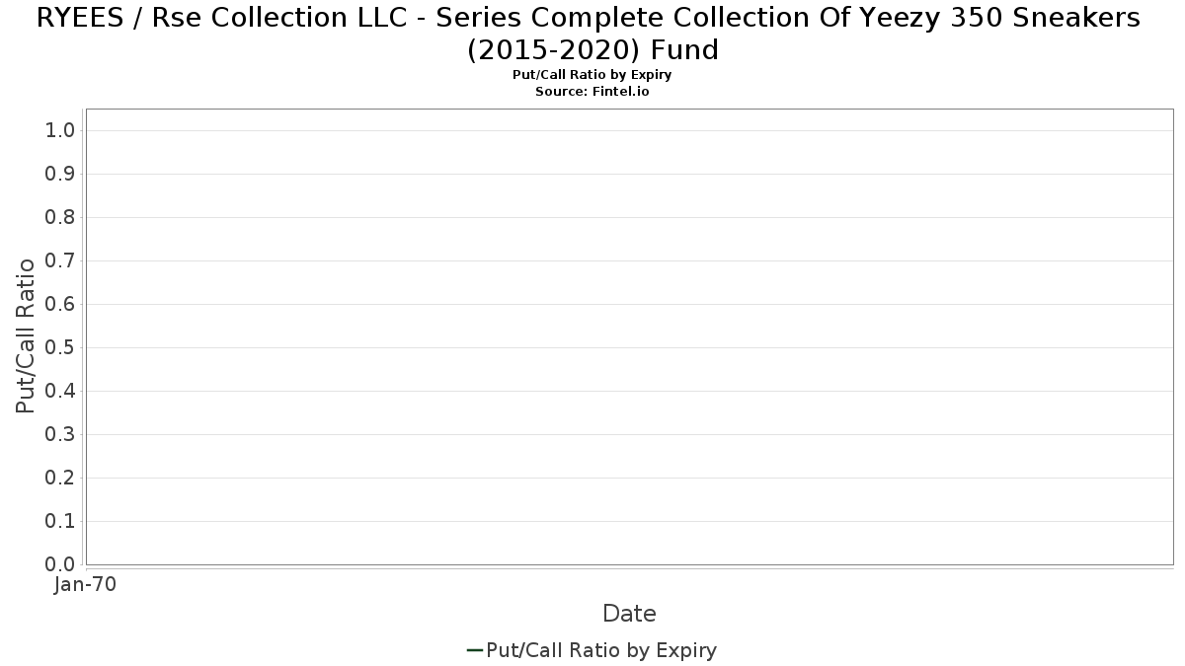The image size is (1185, 666).
Task: Click the 'Put/Call Ratio by Expiry' subtitle
Action: [x=592, y=75]
